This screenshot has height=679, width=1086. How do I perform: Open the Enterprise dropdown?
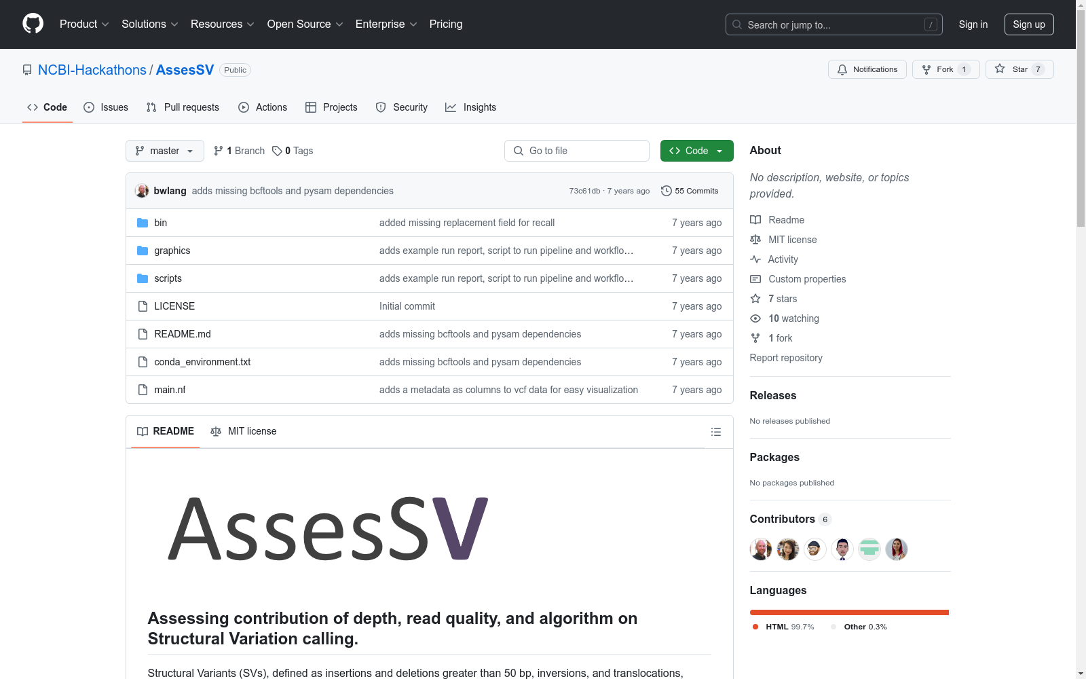pyautogui.click(x=386, y=24)
